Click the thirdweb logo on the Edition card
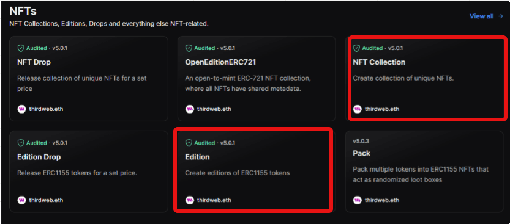510x224 pixels. (189, 200)
